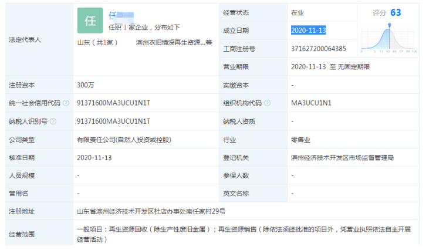
Task: Click the registration number 371627200064385
Action: [319, 49]
